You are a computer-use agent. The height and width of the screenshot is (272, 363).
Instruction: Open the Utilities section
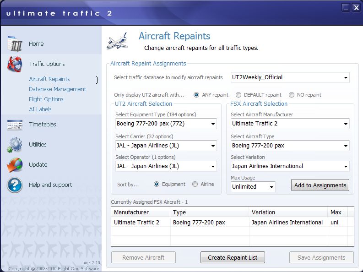(x=38, y=144)
